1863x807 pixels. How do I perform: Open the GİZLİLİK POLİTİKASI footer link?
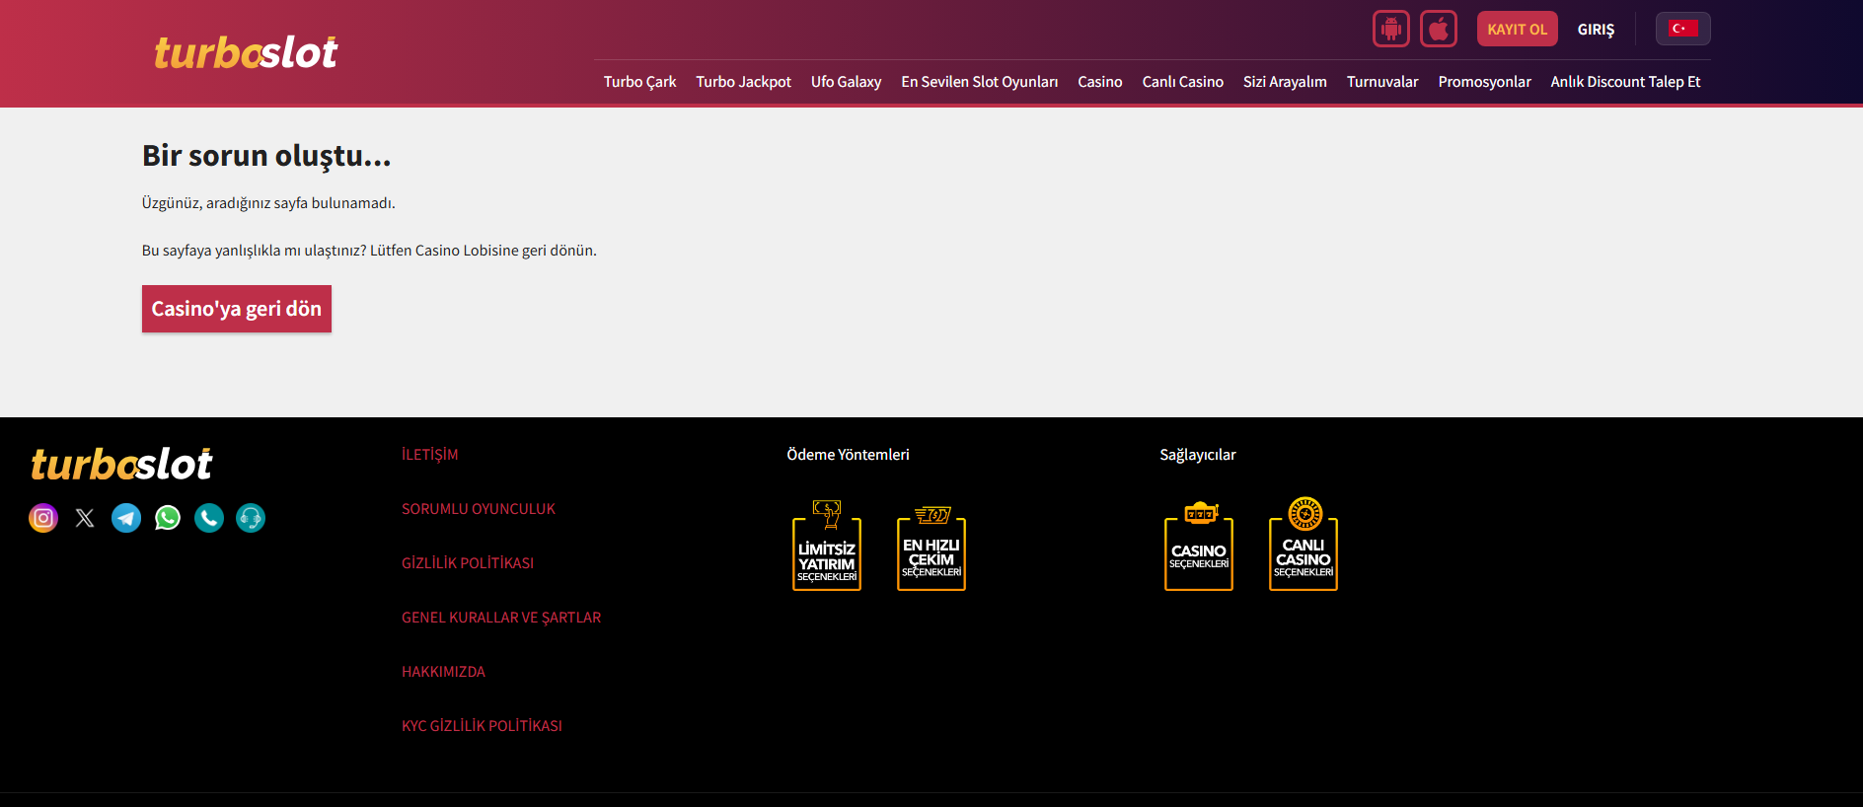coord(468,563)
